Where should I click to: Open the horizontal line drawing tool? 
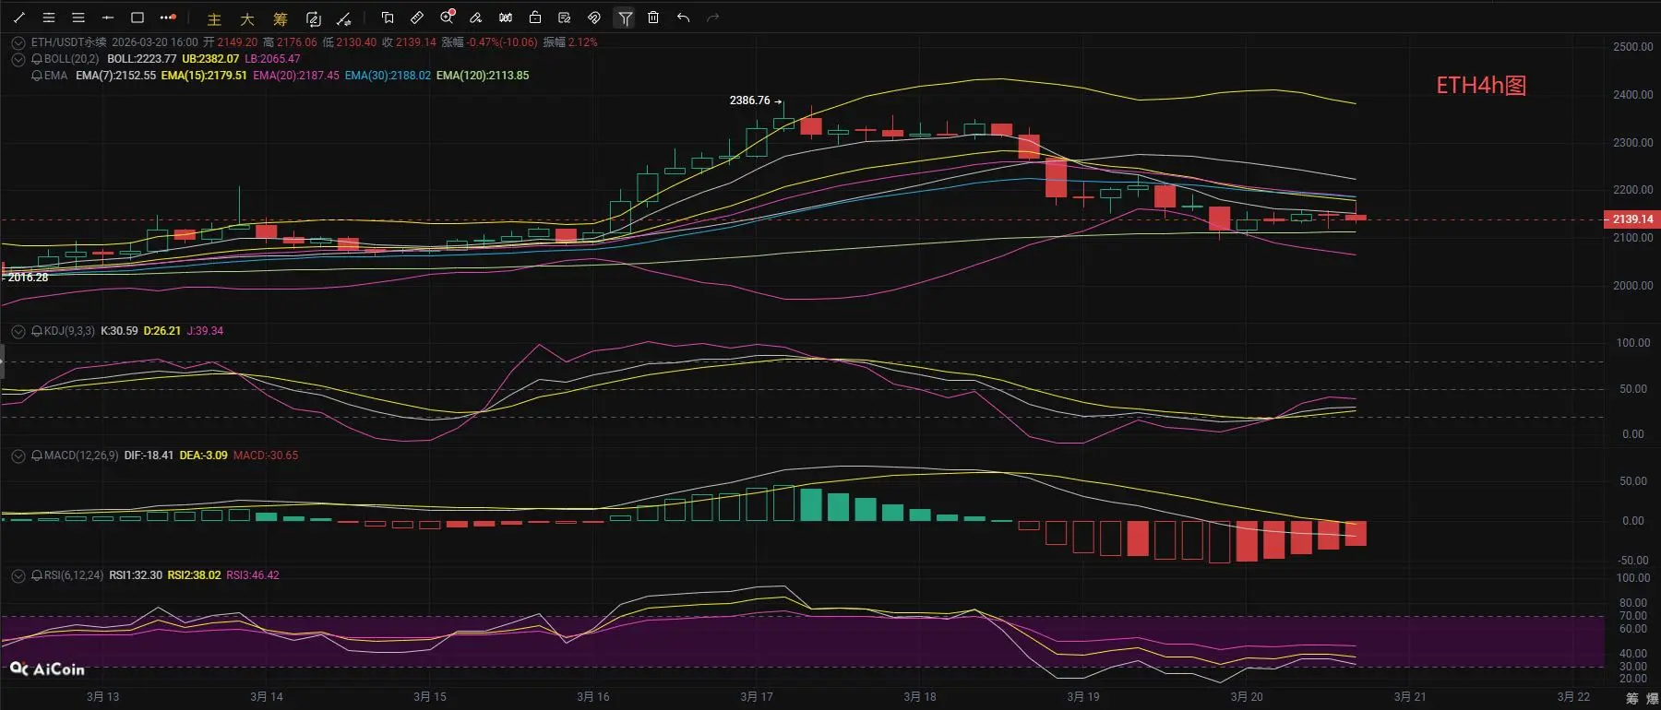(x=108, y=18)
